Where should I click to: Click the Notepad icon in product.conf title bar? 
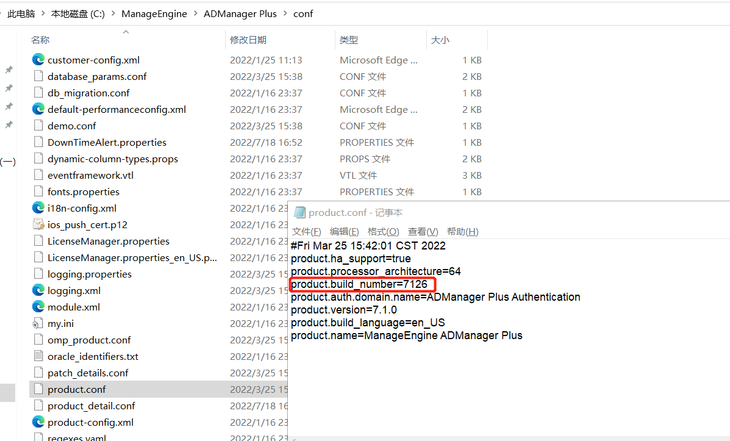[x=300, y=212]
